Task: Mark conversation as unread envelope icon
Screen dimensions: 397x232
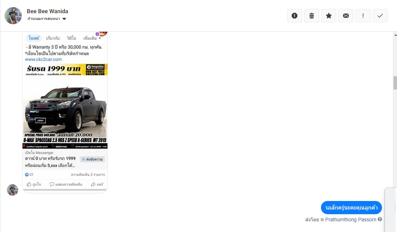Action: coord(346,16)
